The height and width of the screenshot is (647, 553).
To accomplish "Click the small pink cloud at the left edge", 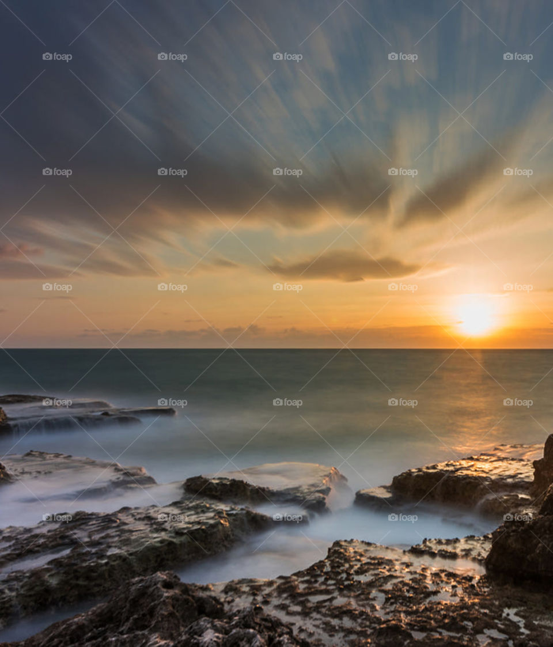I will pos(18,250).
